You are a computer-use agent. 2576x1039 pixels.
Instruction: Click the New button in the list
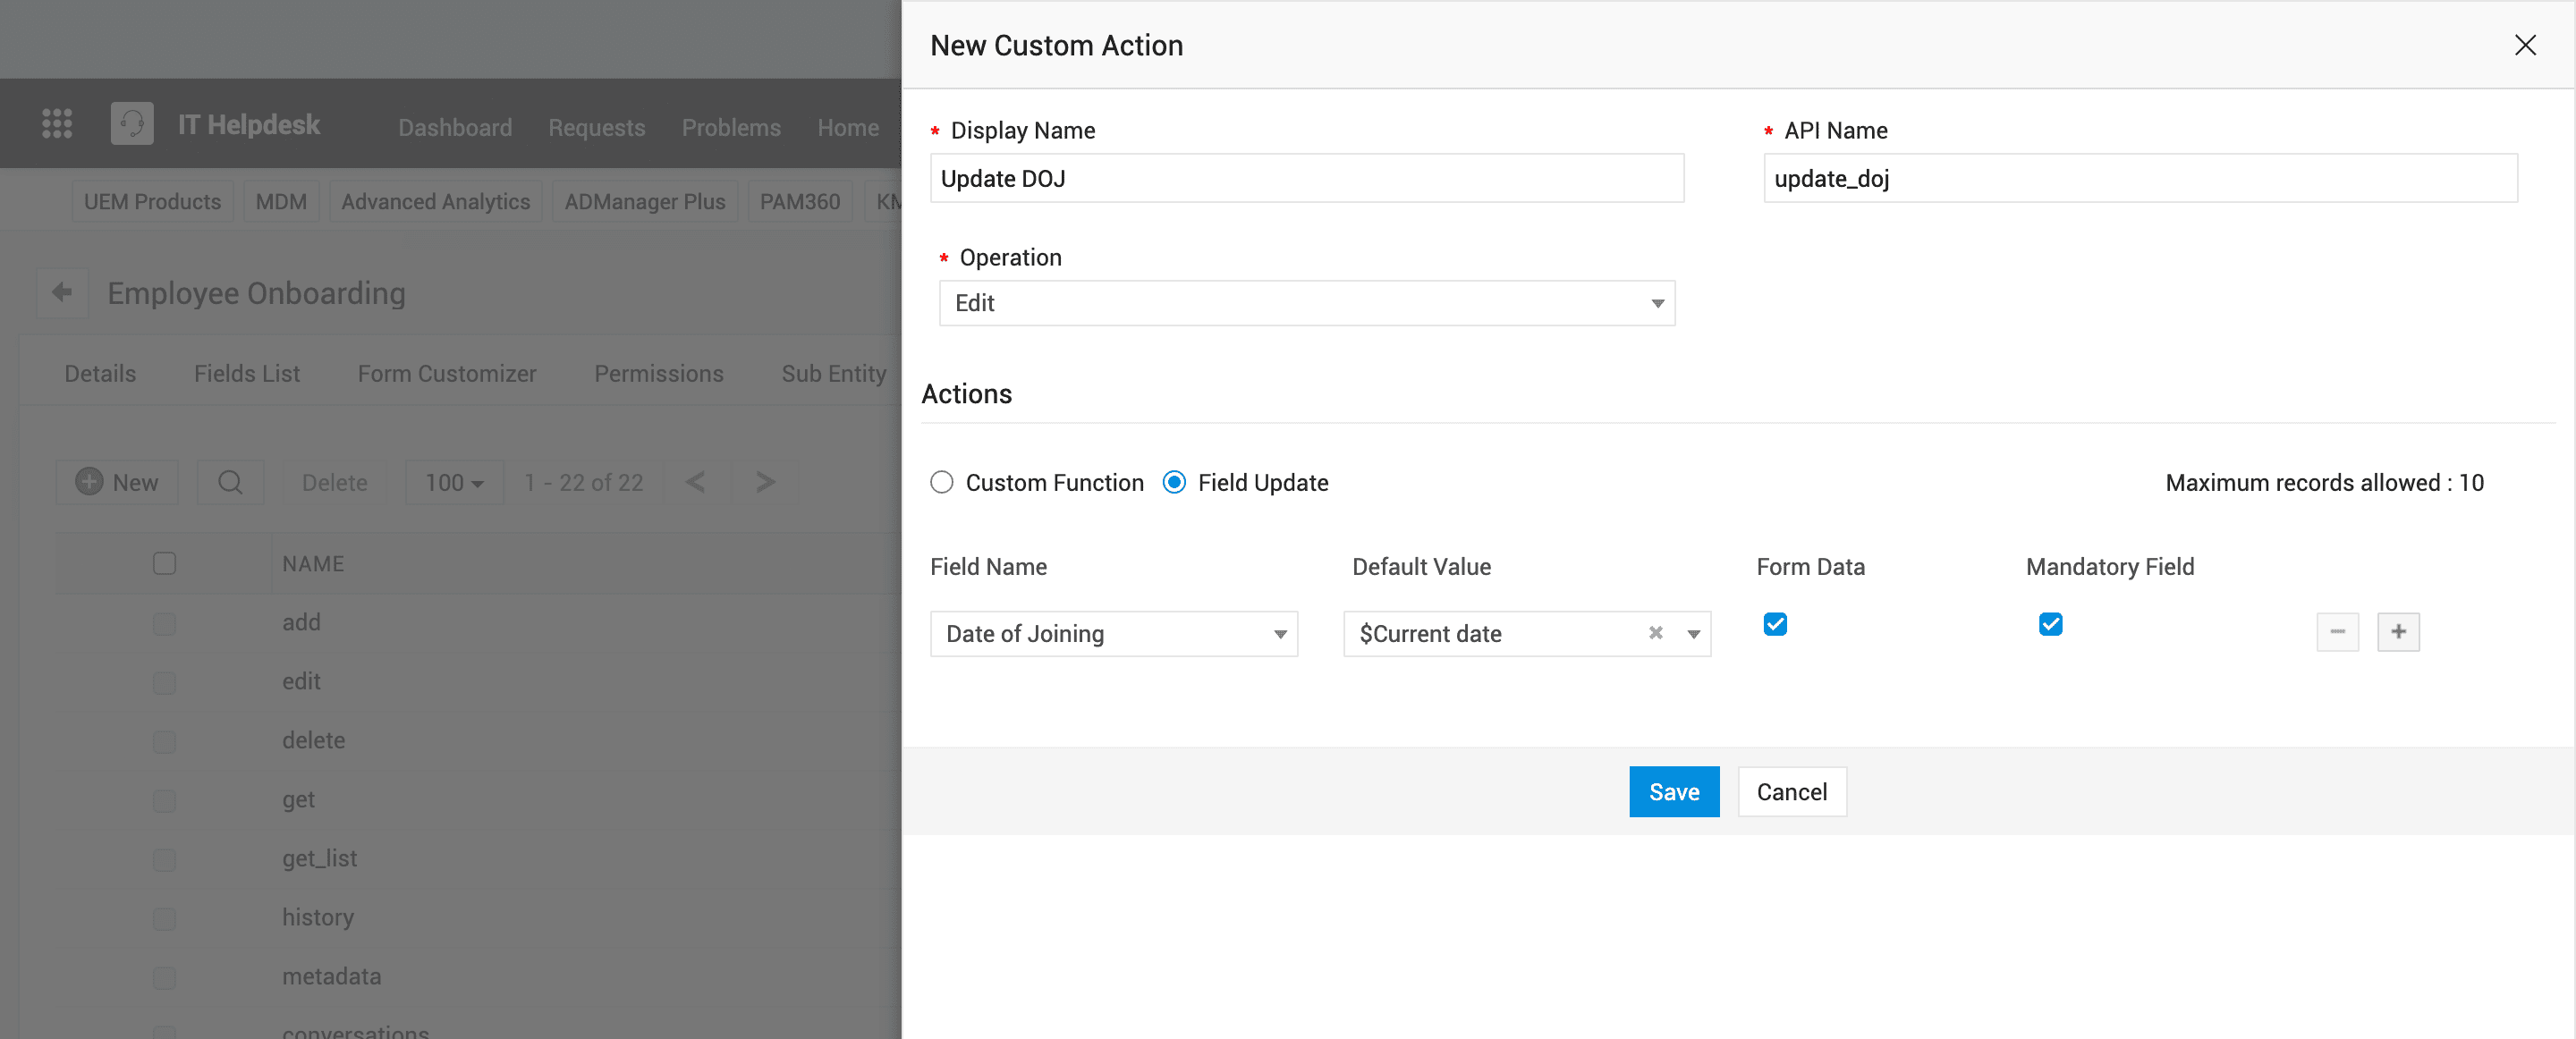117,482
